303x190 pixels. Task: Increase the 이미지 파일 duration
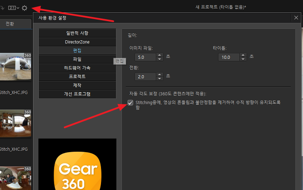pyautogui.click(x=160, y=55)
